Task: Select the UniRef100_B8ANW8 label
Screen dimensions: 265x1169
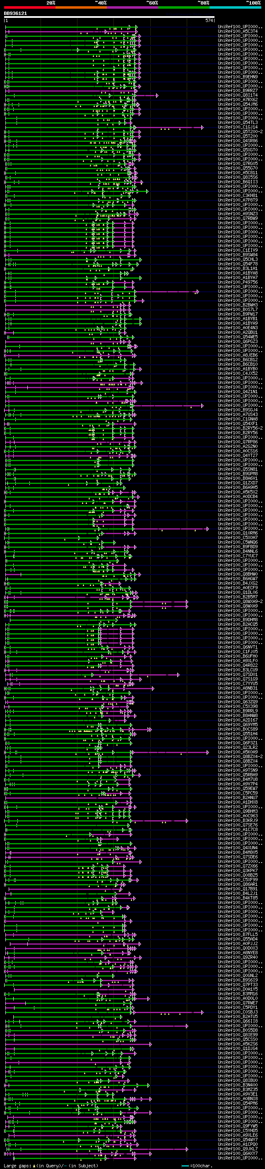Action: [x=238, y=716]
